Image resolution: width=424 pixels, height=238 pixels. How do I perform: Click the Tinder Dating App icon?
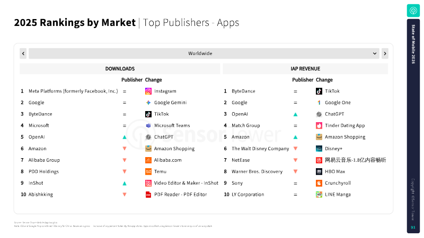(x=319, y=125)
